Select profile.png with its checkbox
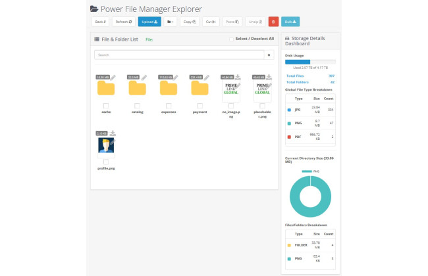Screen dimensions: 428x276 click(106, 162)
